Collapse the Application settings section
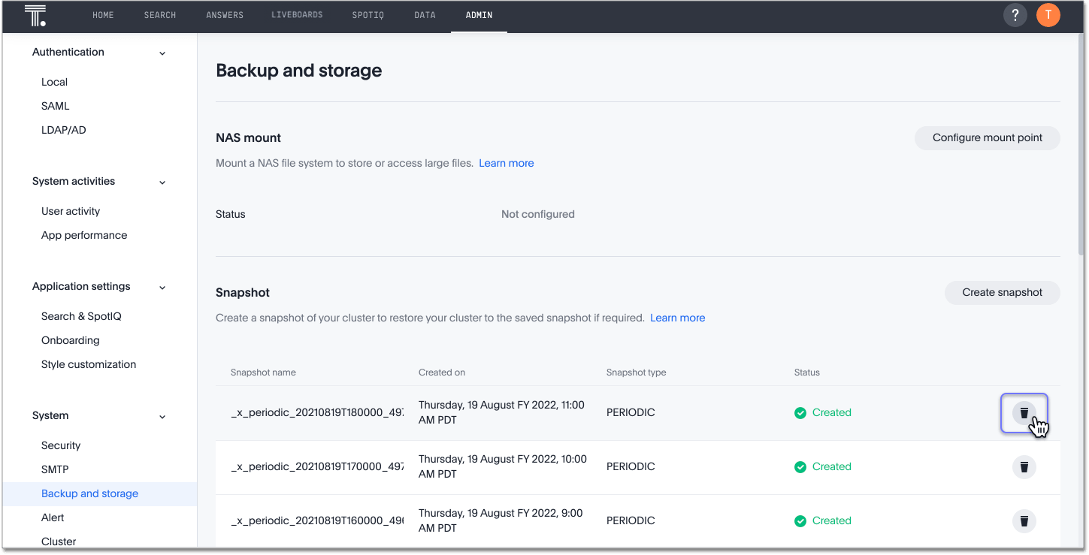The width and height of the screenshot is (1089, 555). (162, 288)
